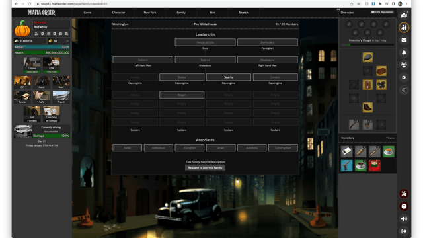Image resolution: width=423 pixels, height=238 pixels.
Task: Click the browser reload button
Action: 29,4
